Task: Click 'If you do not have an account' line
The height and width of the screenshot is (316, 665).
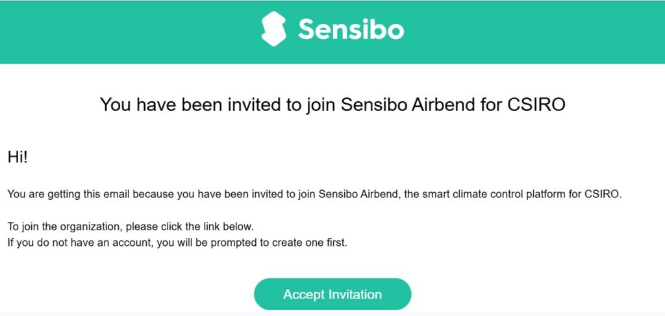Action: 81,243
